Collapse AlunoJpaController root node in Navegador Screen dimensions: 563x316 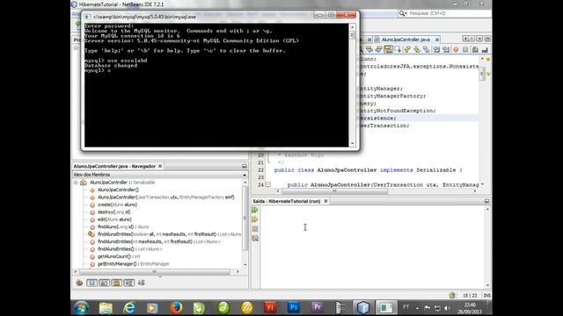pyautogui.click(x=76, y=183)
